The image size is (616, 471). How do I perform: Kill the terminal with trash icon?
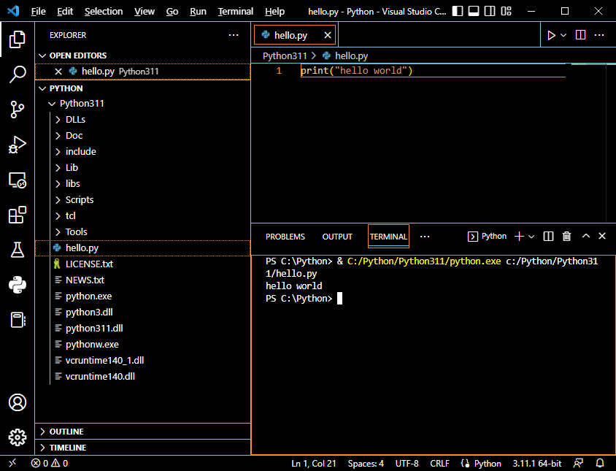pos(566,237)
